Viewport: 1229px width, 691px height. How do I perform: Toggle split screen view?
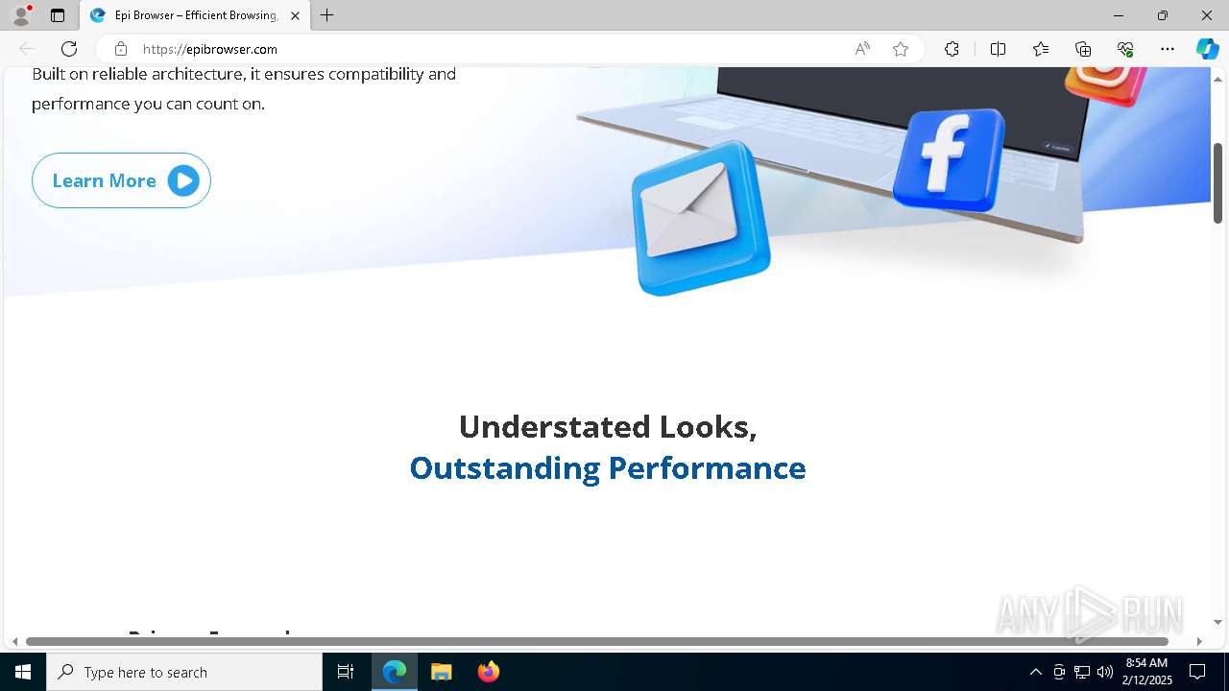998,49
